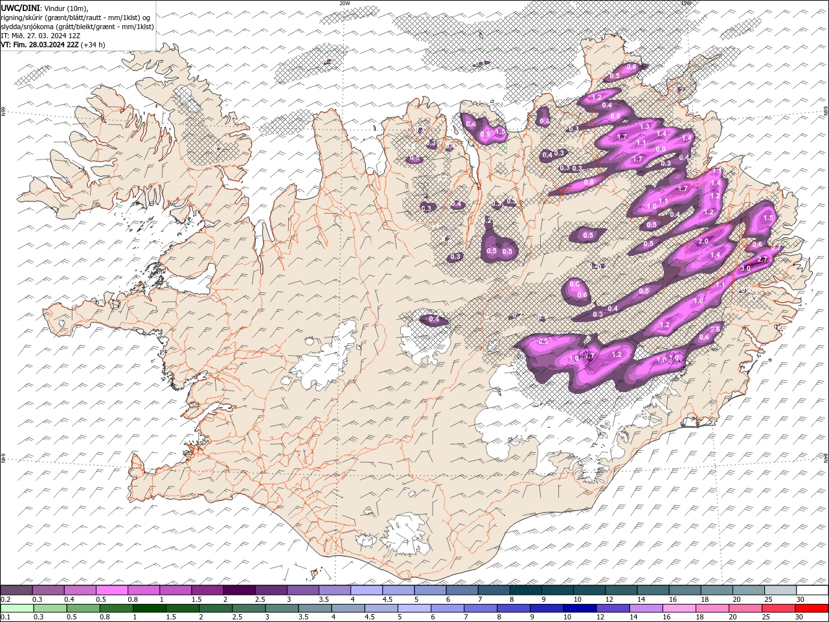The height and width of the screenshot is (622, 829).
Task: Click the '2.7' snowfall value on the map
Action: click(762, 259)
